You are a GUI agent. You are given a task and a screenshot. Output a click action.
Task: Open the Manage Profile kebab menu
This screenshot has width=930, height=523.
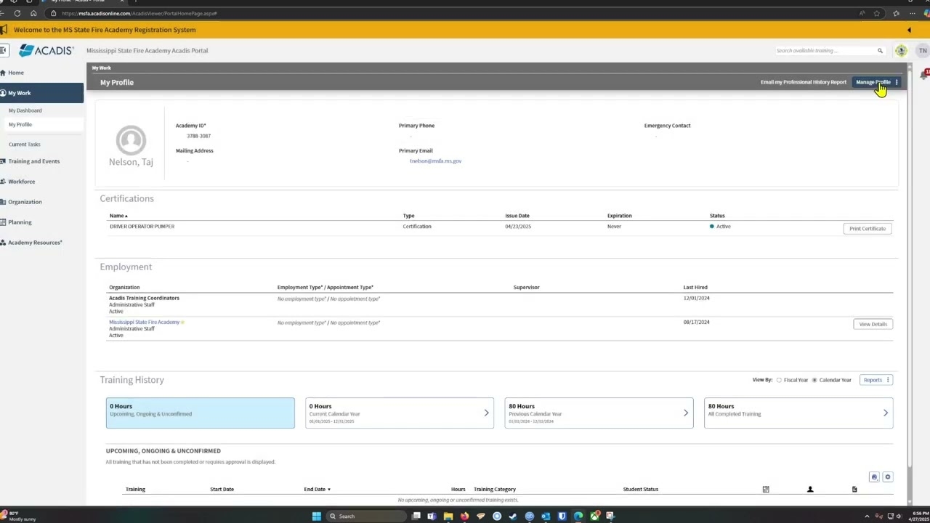pos(896,82)
